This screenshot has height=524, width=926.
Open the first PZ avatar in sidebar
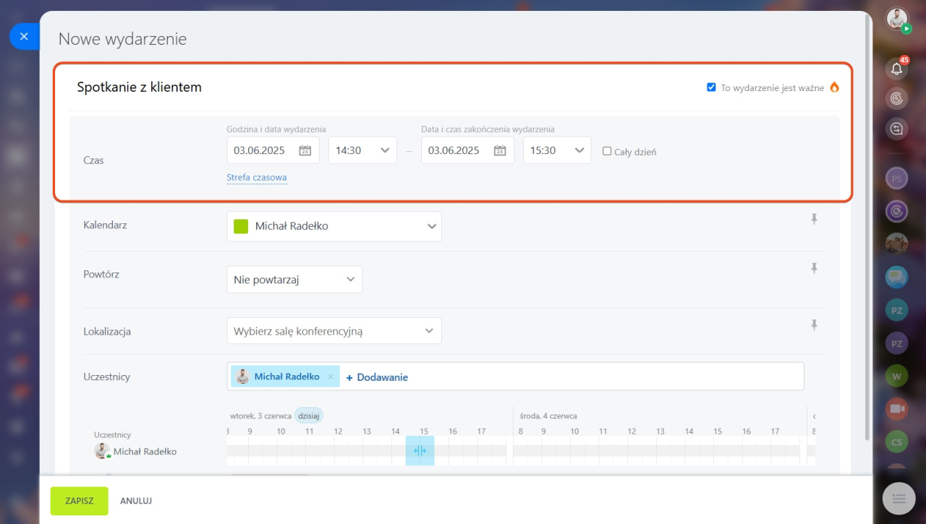point(897,310)
